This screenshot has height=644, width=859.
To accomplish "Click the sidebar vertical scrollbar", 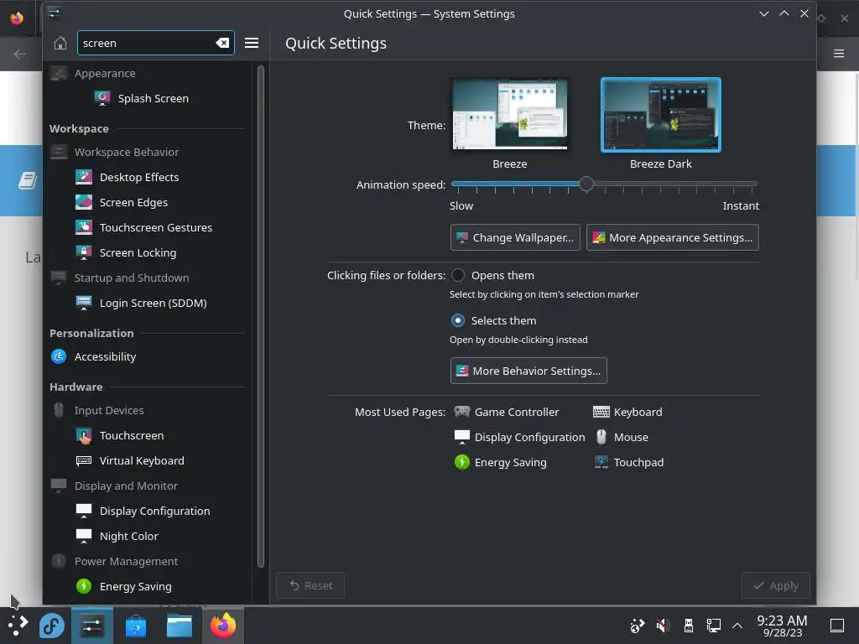I will point(261,316).
